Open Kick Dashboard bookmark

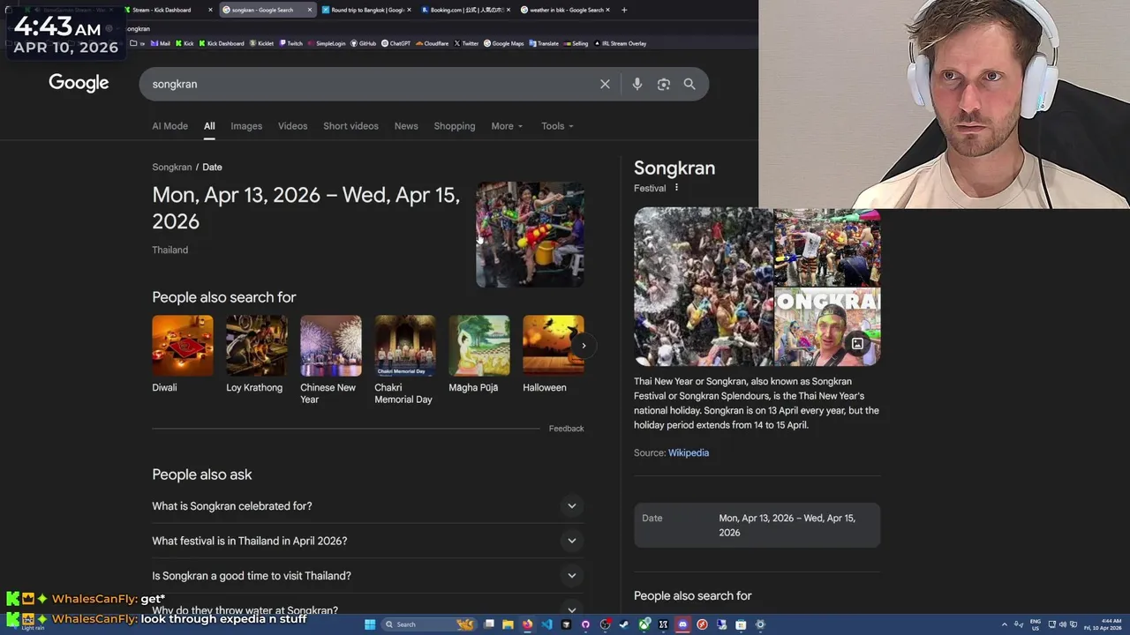pos(222,43)
